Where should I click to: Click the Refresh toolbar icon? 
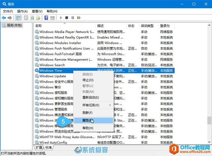point(32,18)
